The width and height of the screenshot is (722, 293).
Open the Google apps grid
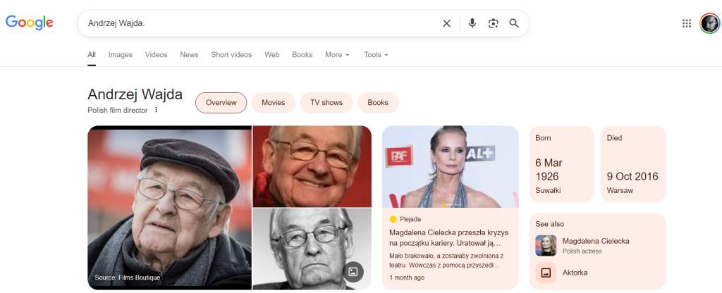687,23
